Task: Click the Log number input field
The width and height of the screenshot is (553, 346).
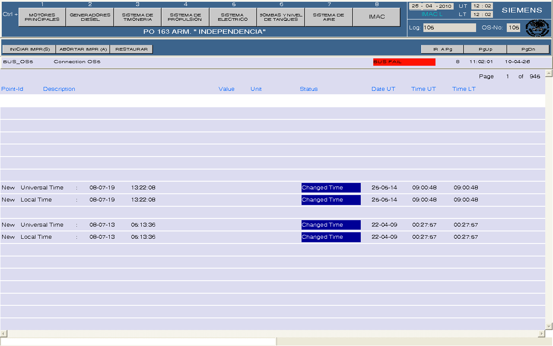Action: click(x=449, y=28)
